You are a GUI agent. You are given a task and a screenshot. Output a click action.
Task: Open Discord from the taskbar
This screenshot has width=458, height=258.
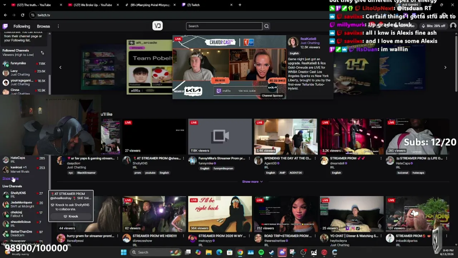[282, 252]
